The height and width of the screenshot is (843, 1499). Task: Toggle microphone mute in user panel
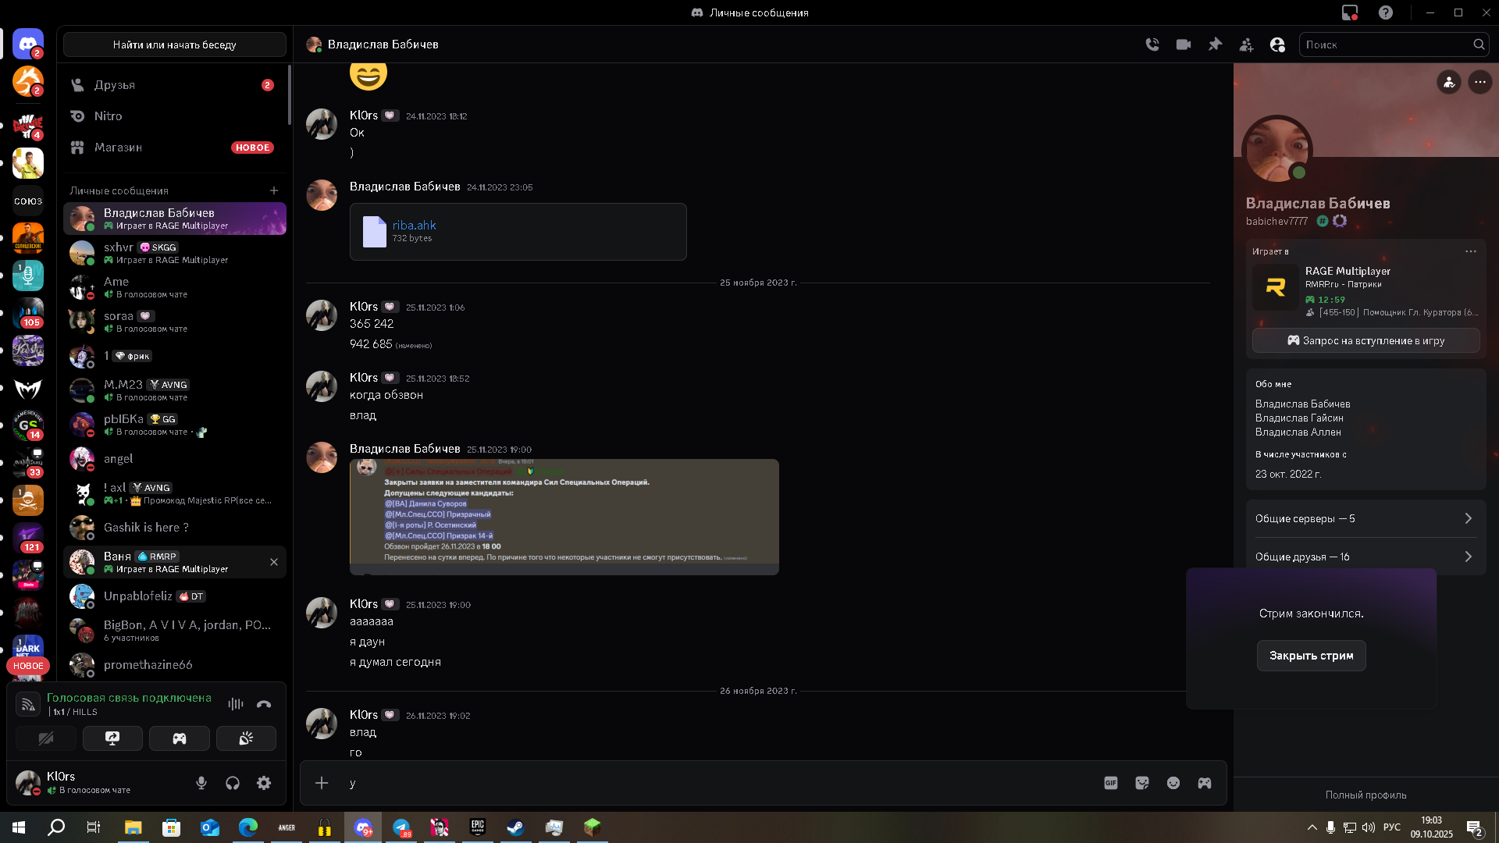click(x=201, y=783)
